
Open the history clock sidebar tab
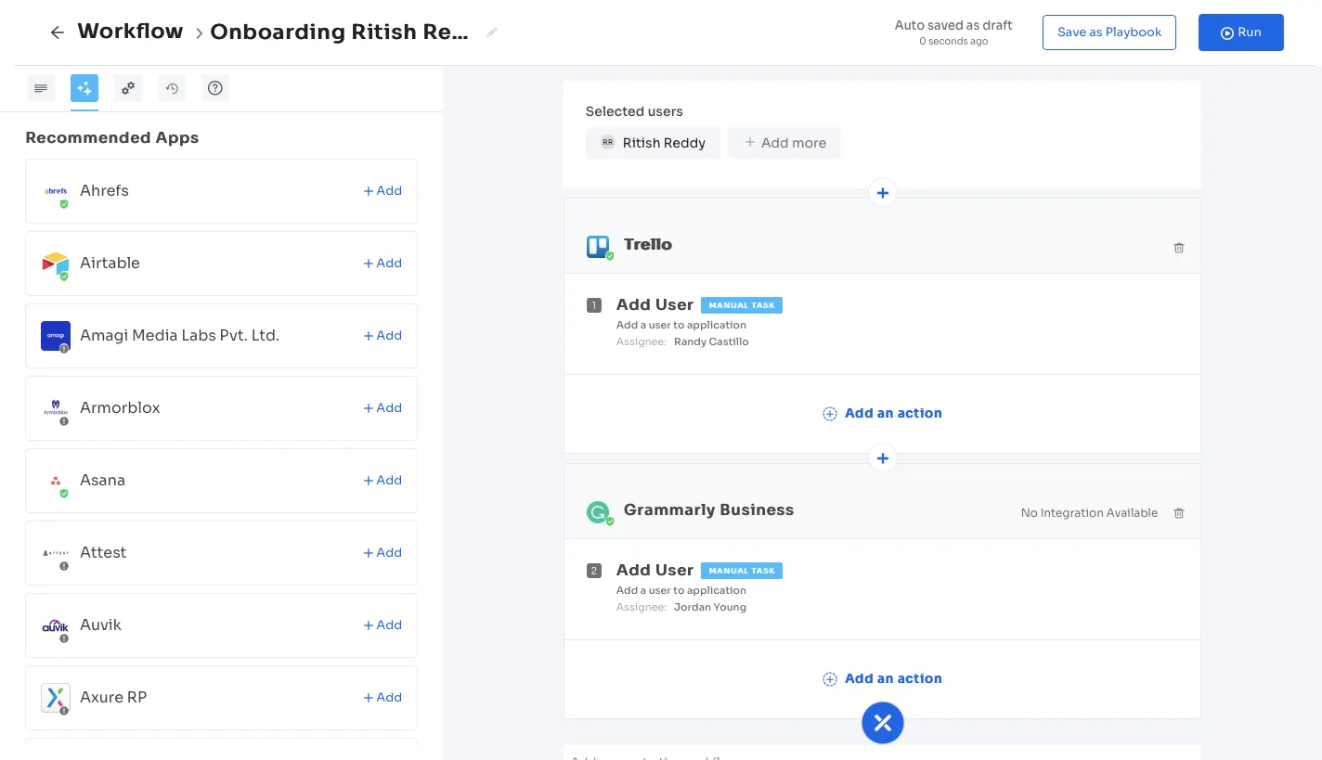172,88
